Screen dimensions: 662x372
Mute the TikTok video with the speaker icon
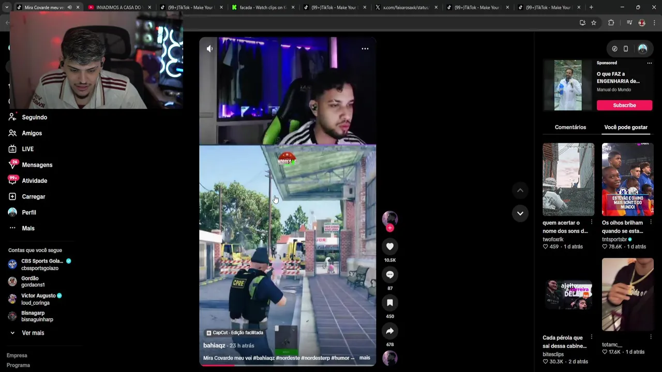click(209, 49)
